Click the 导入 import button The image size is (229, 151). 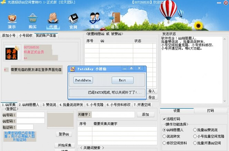point(152,91)
